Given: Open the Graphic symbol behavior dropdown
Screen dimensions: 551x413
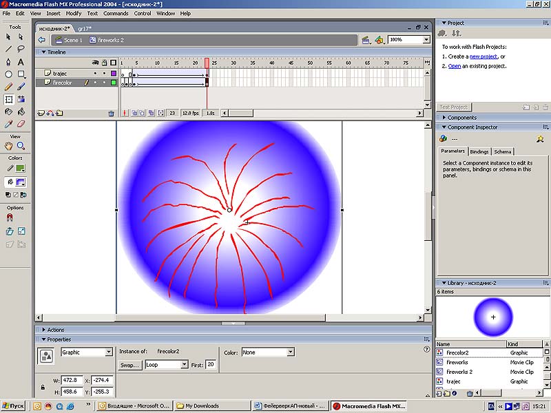Looking at the screenshot, I should pos(109,352).
